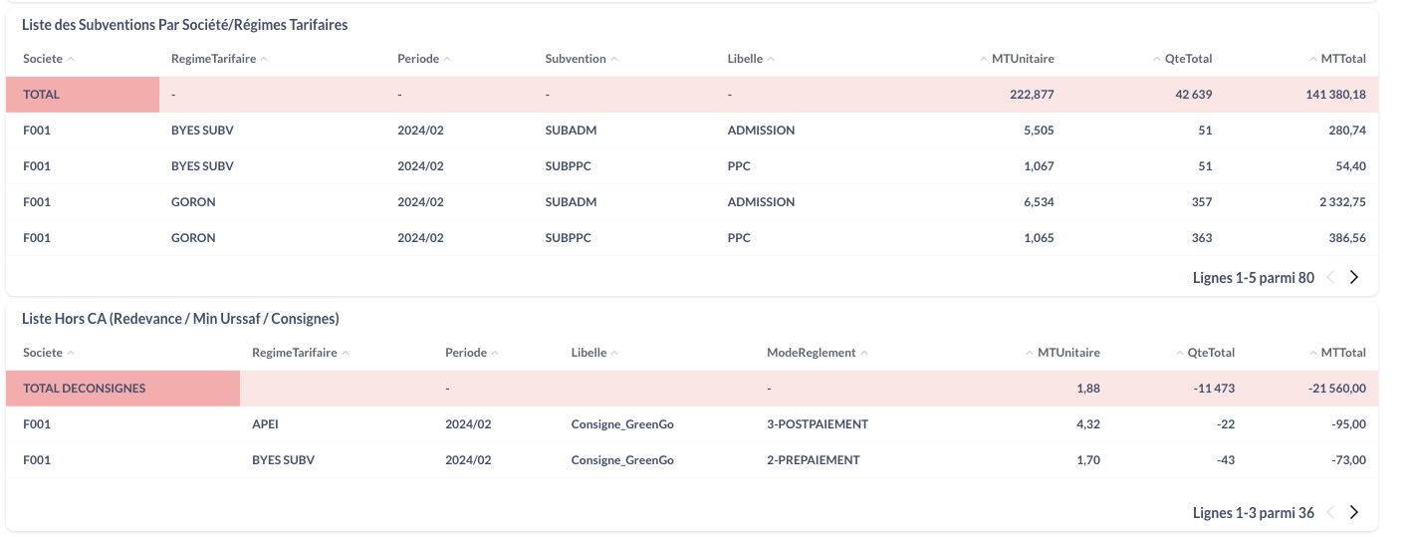Sort subventions table by QteTotal column
This screenshot has height=537, width=1412.
coord(1188,59)
